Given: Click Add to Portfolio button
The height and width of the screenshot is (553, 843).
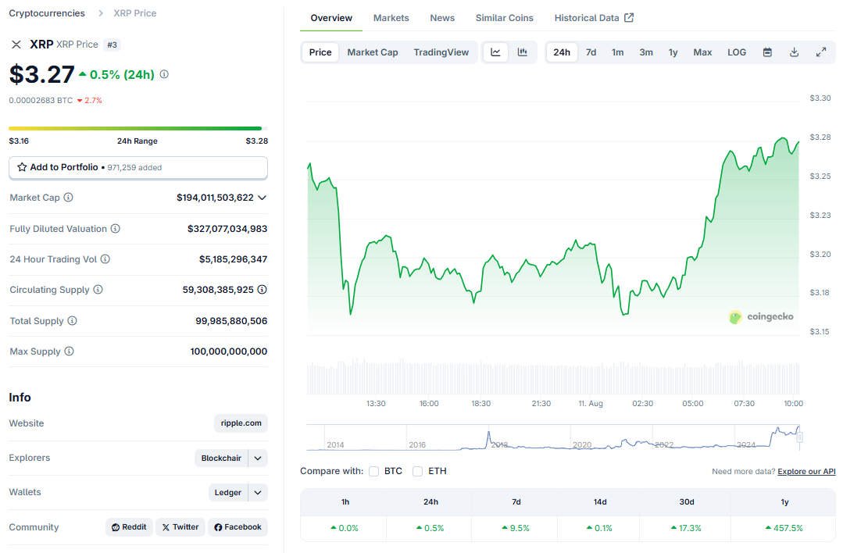Looking at the screenshot, I should (x=138, y=168).
